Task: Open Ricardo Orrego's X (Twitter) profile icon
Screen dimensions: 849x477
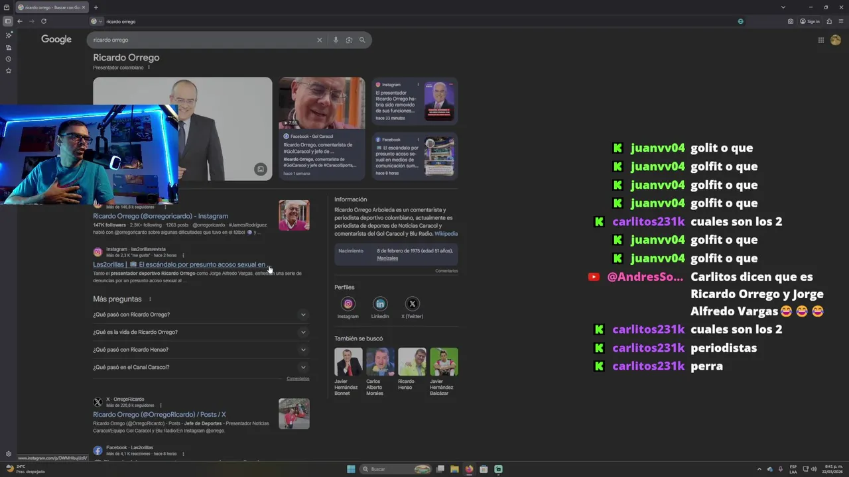Action: pyautogui.click(x=413, y=304)
